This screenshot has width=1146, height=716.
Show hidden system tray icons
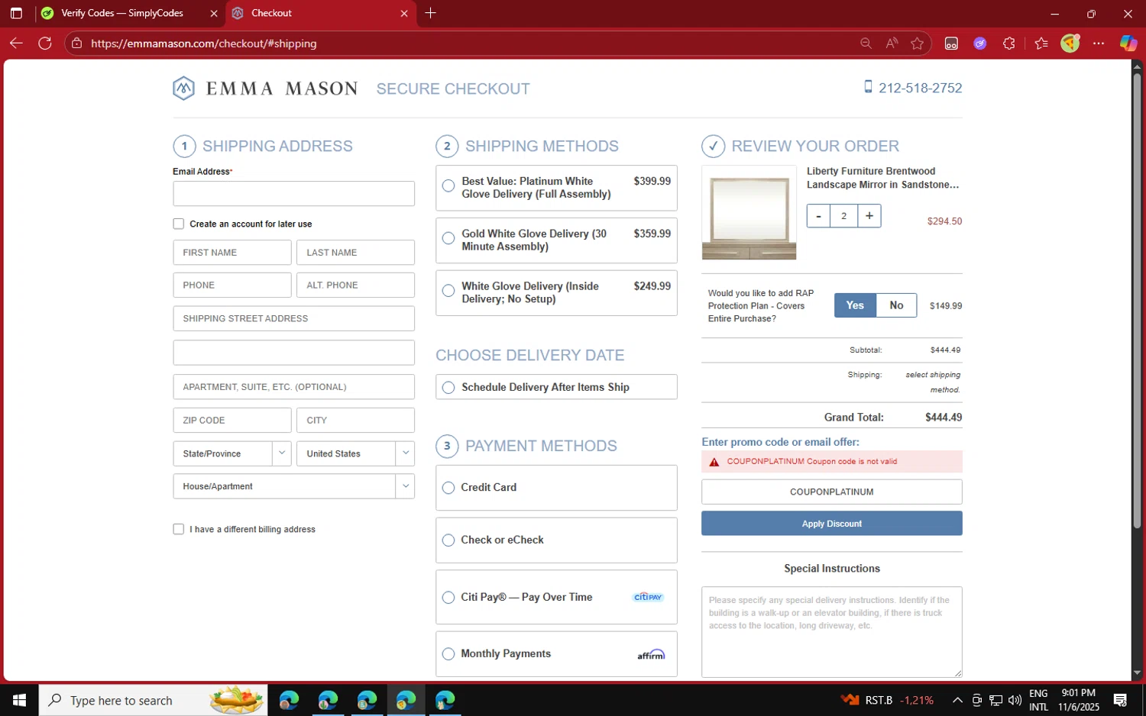pyautogui.click(x=957, y=700)
